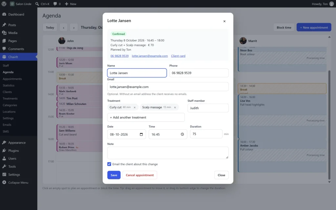Remove the Curly cut treatment chip
This screenshot has height=210, width=336.
click(135, 107)
